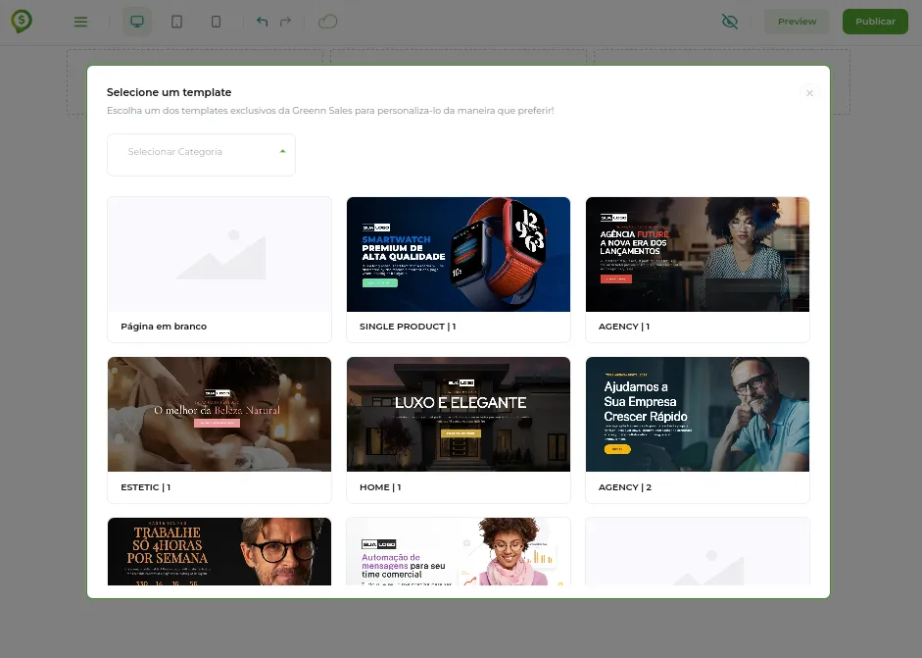This screenshot has width=922, height=658.
Task: Click the Publicar button
Action: point(875,22)
